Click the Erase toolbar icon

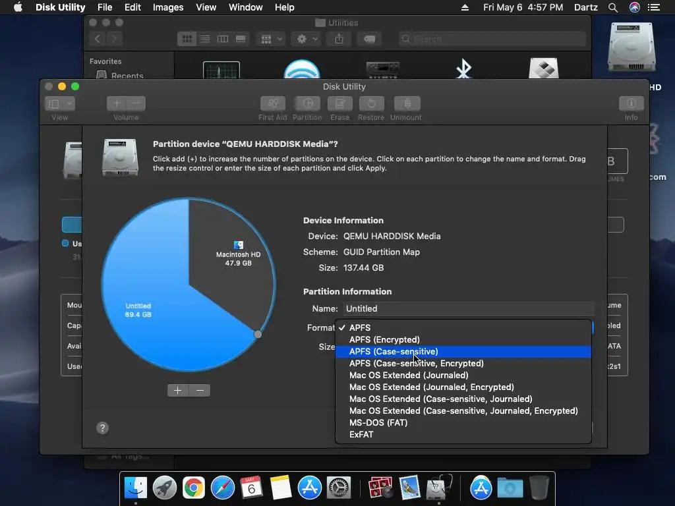pyautogui.click(x=339, y=103)
